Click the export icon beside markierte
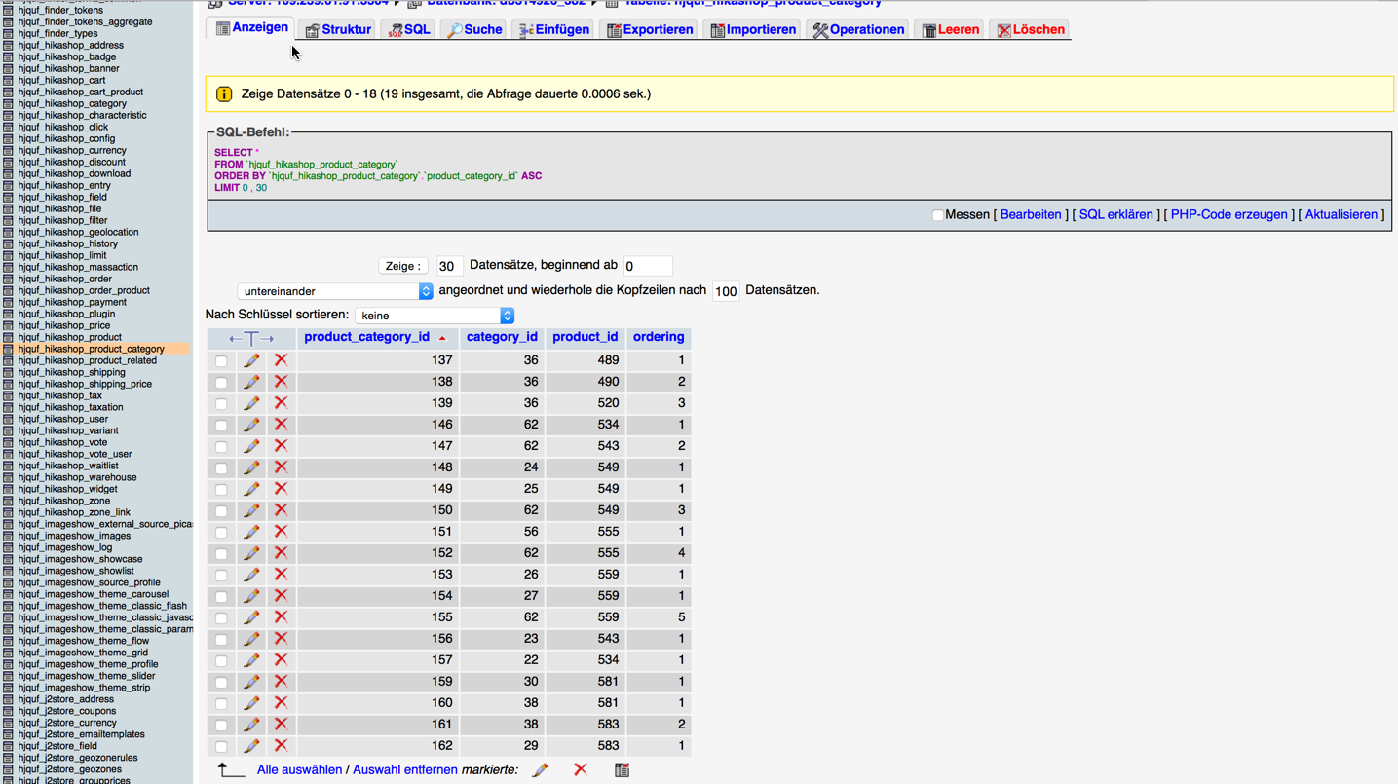This screenshot has width=1398, height=784. point(622,770)
